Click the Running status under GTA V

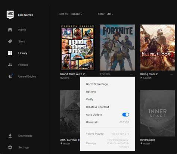[65, 78]
